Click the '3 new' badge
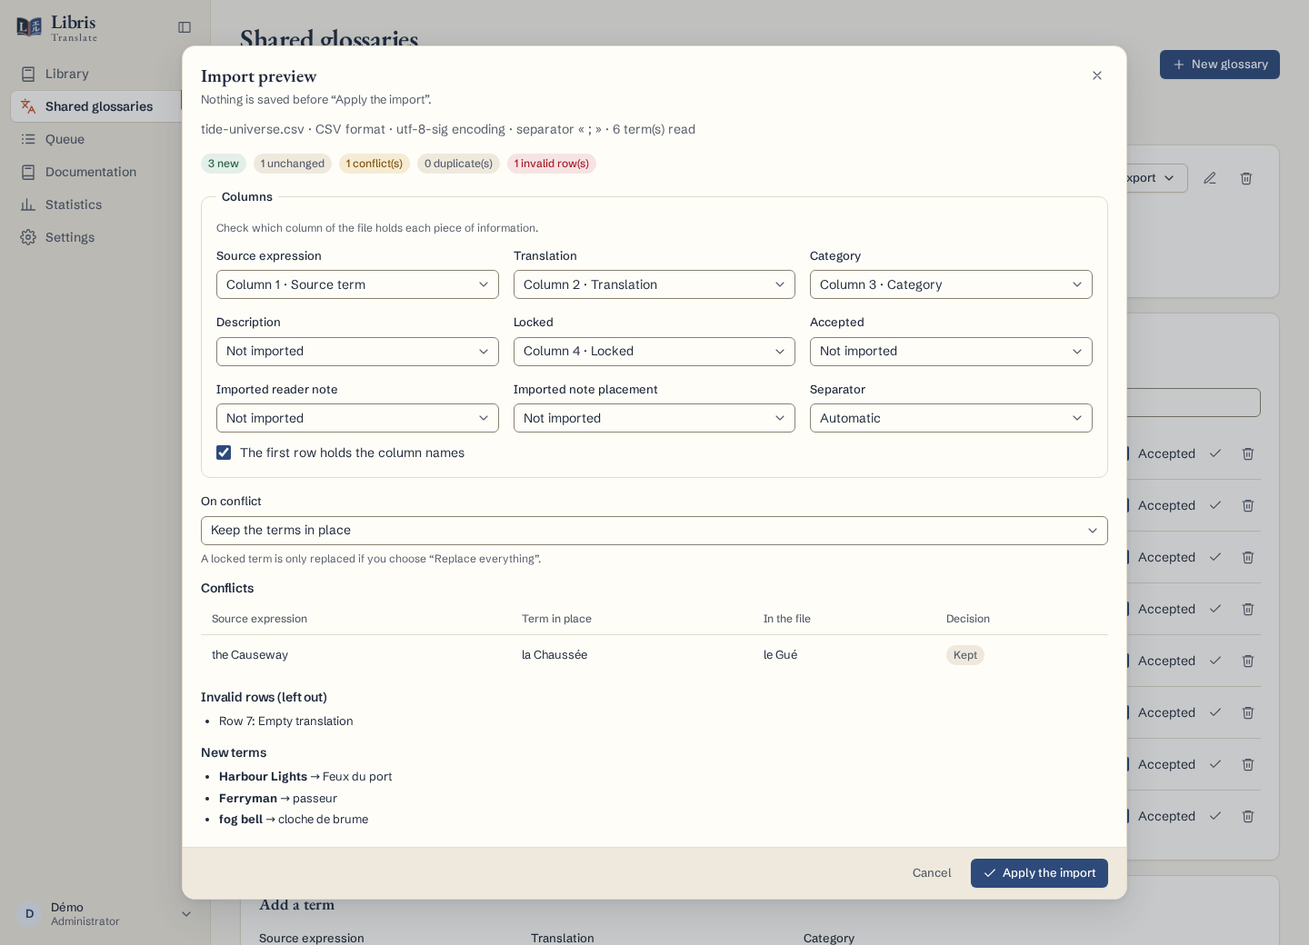The height and width of the screenshot is (945, 1309). pos(224,164)
